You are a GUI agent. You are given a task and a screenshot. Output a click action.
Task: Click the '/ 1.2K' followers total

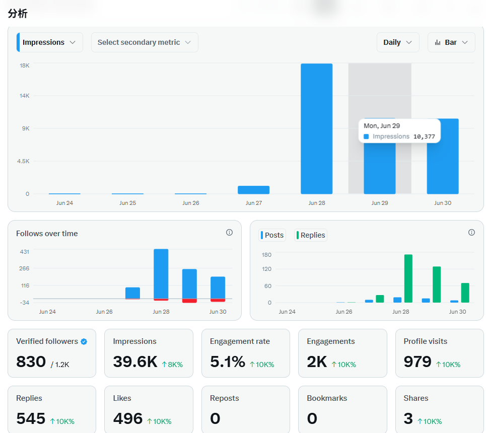tap(60, 365)
